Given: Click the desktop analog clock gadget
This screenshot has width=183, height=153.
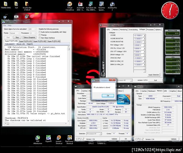Looking at the screenshot, I should (170, 10).
